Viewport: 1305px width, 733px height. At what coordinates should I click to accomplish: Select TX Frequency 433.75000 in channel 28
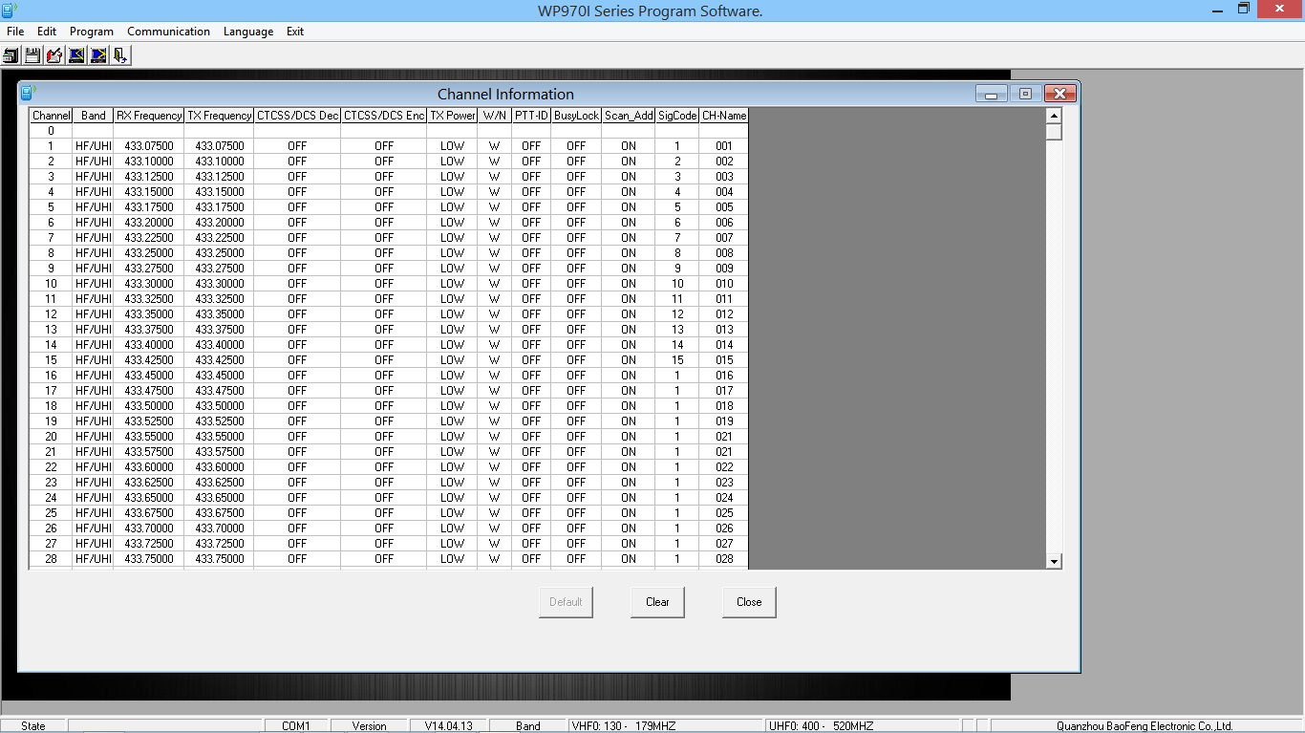pyautogui.click(x=219, y=559)
